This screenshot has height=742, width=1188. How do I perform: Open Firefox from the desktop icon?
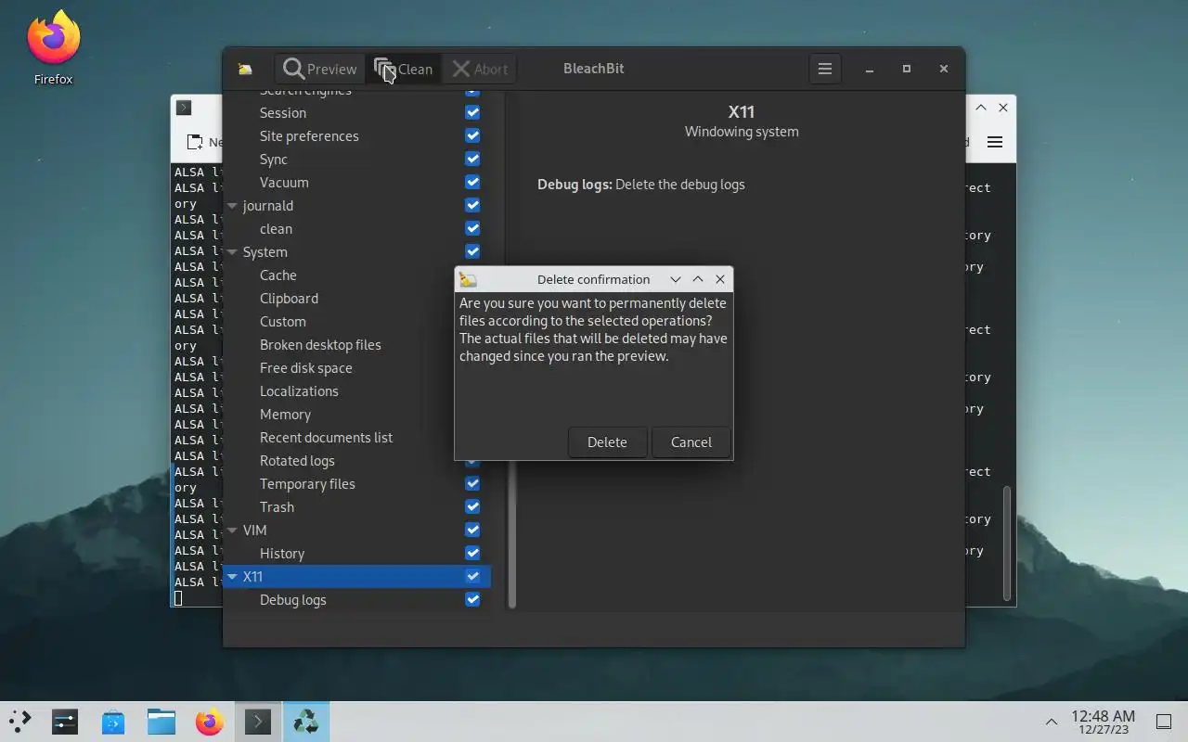click(x=53, y=48)
